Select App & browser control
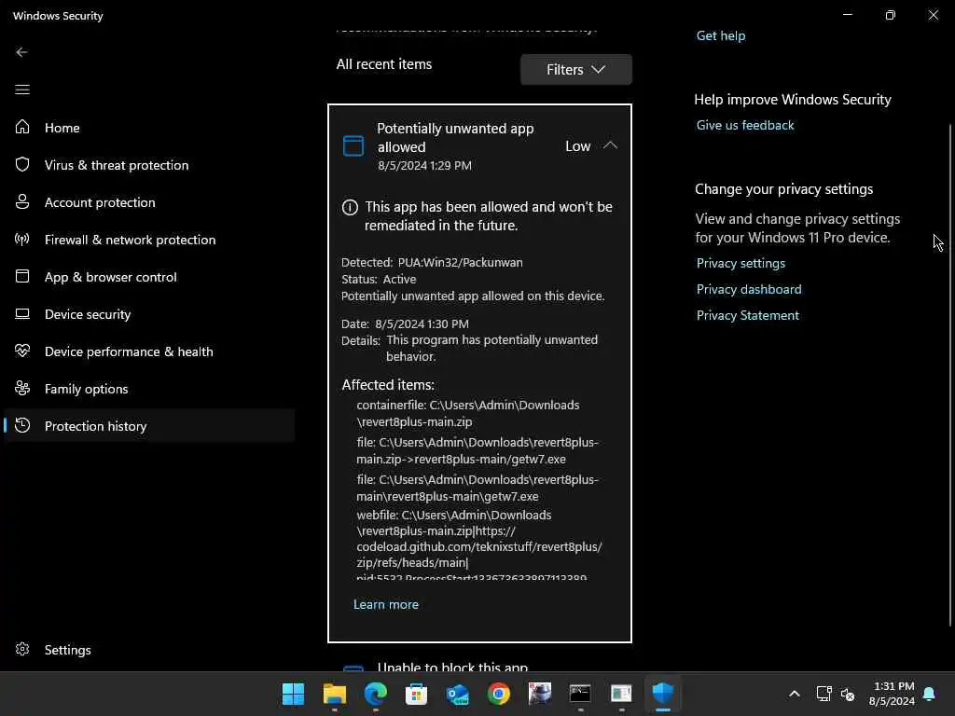Viewport: 955px width, 716px height. tap(149, 276)
